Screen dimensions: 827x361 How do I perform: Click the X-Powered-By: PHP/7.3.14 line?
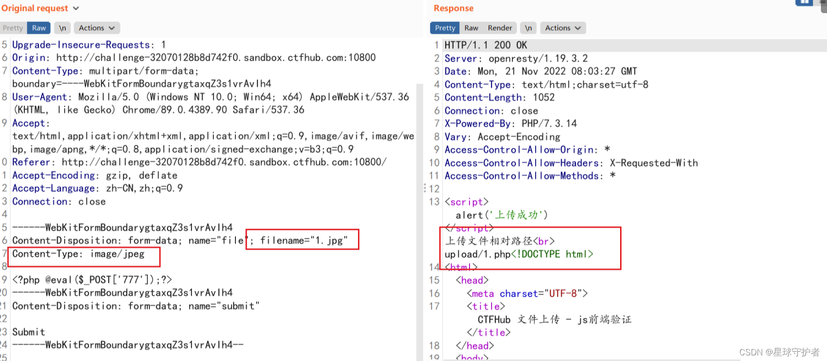pyautogui.click(x=511, y=124)
